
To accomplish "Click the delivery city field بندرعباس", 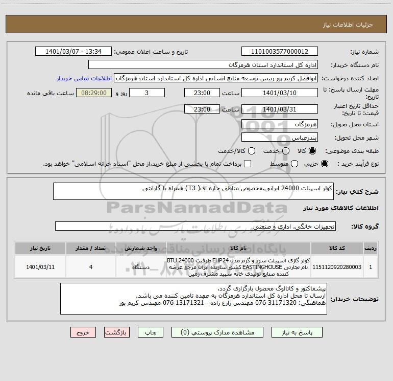I will point(280,138).
